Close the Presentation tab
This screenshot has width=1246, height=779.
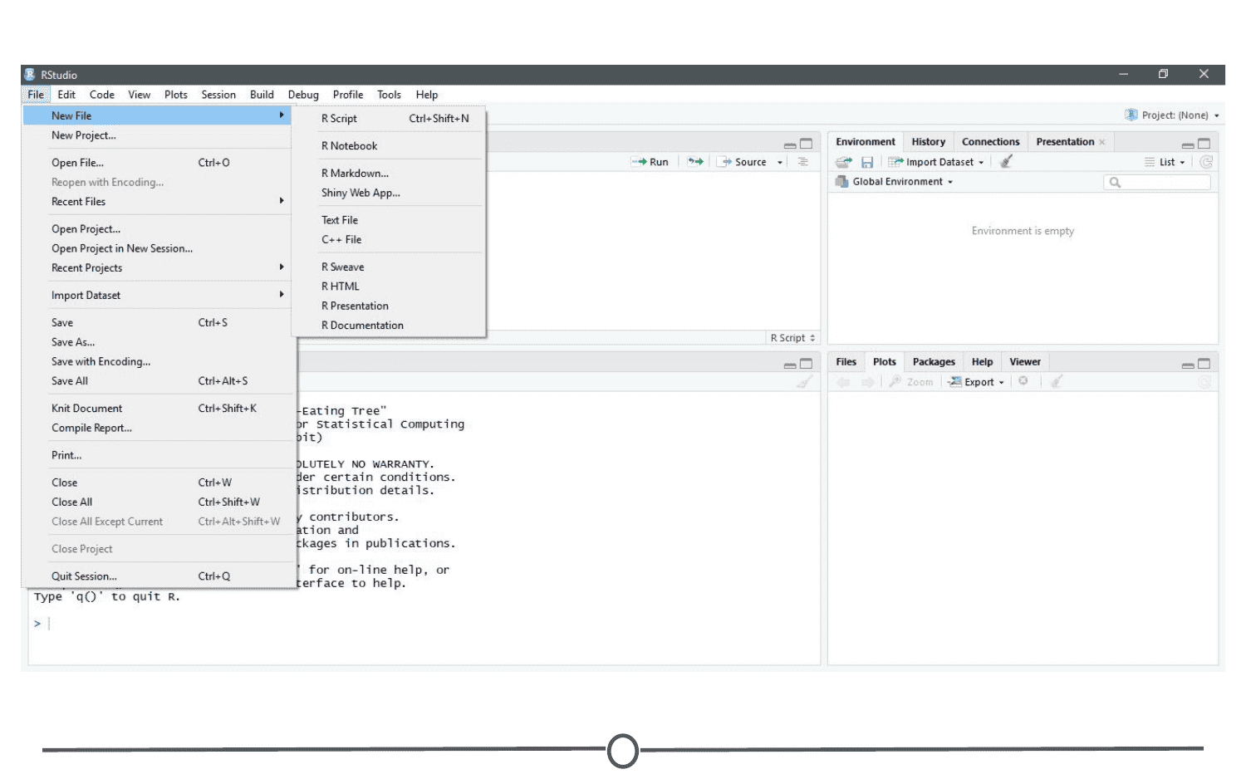pos(1102,142)
